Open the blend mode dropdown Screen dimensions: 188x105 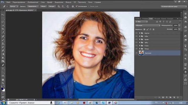pyautogui.click(x=148, y=25)
